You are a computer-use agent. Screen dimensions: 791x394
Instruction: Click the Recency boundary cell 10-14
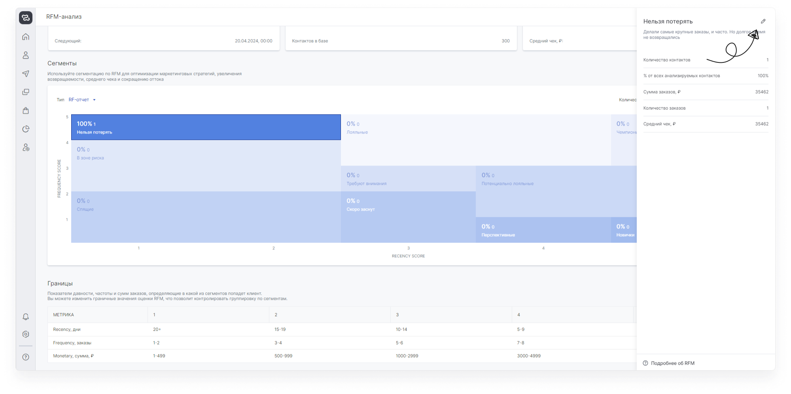[x=401, y=329]
